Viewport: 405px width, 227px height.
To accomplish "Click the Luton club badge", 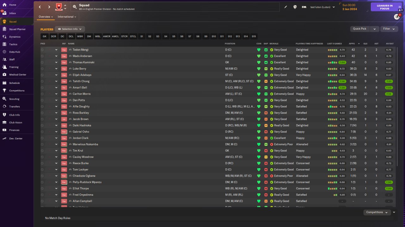I will tap(59, 7).
